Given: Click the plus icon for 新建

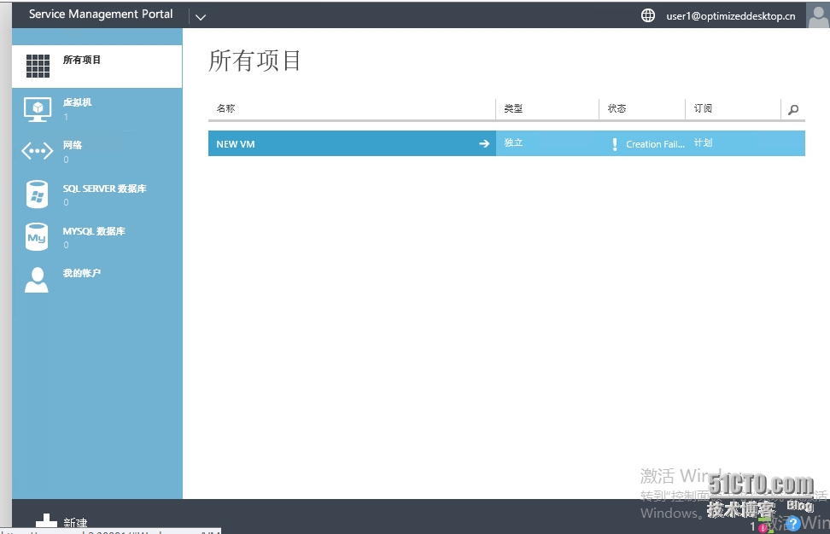Looking at the screenshot, I should pyautogui.click(x=47, y=521).
